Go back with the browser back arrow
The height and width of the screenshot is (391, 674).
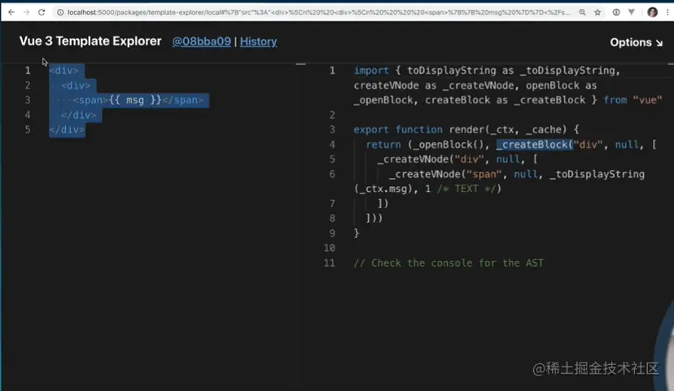click(x=11, y=12)
